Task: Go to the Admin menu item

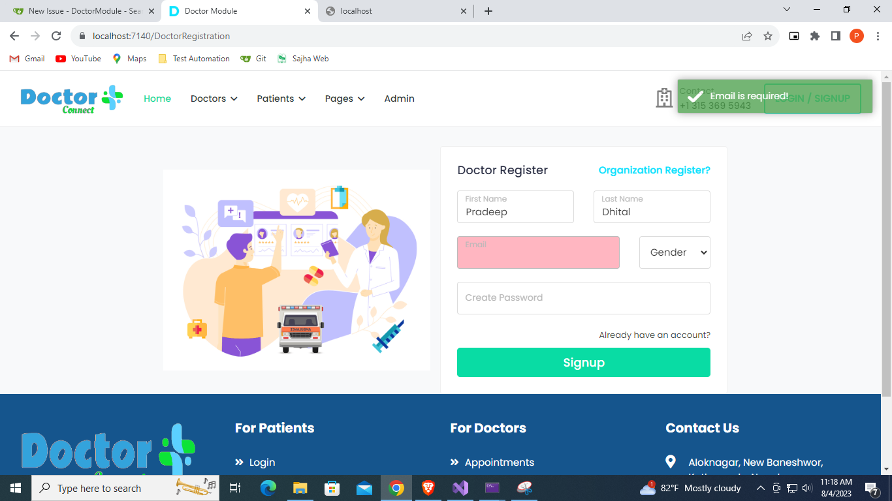Action: [399, 99]
